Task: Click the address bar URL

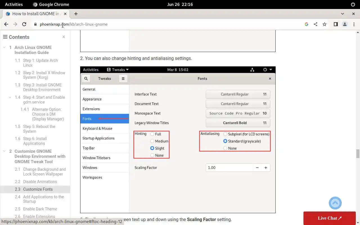Action: 74,24
